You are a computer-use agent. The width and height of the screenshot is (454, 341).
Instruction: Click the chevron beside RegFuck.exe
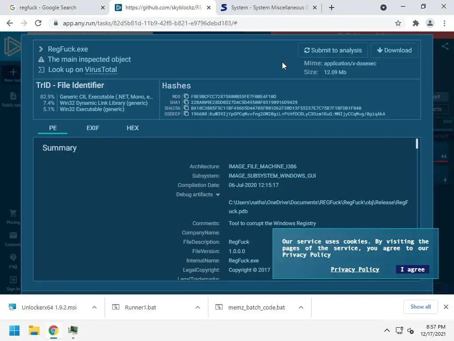coord(41,49)
